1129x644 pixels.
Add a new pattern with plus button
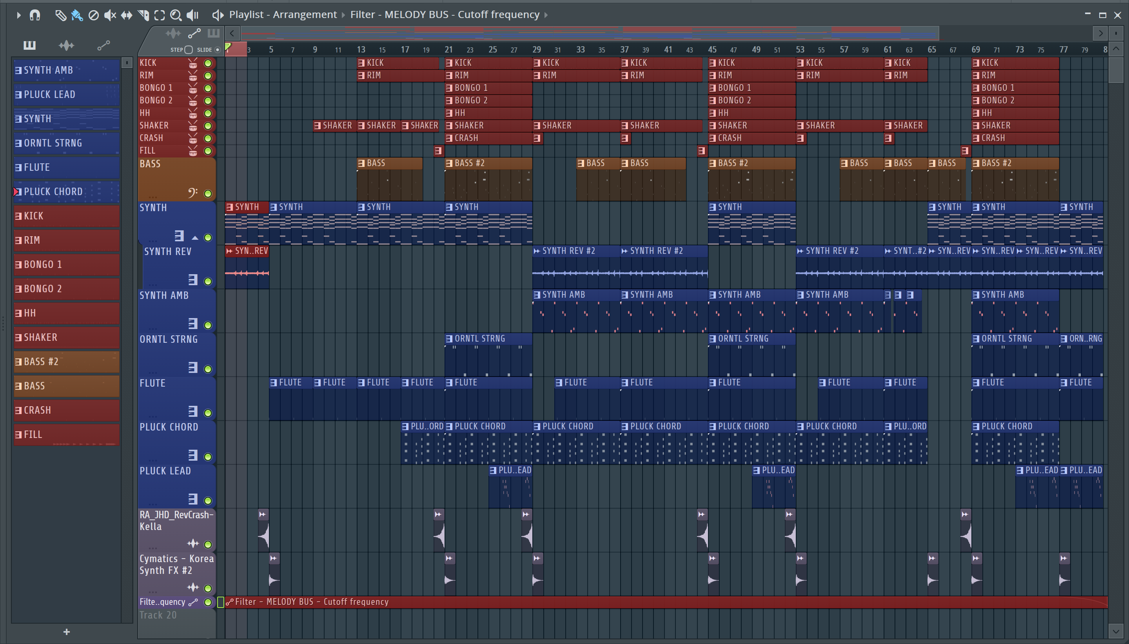66,631
